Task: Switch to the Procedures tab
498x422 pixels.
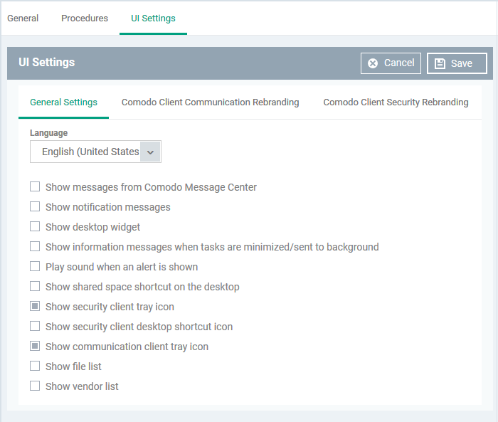Action: 85,18
